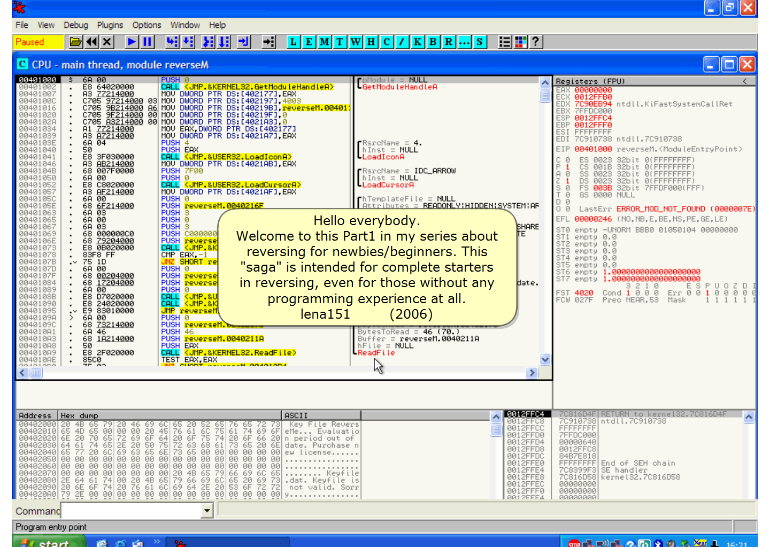Click the dump pane scrollbar up arrow
The height and width of the screenshot is (547, 770).
(x=496, y=417)
